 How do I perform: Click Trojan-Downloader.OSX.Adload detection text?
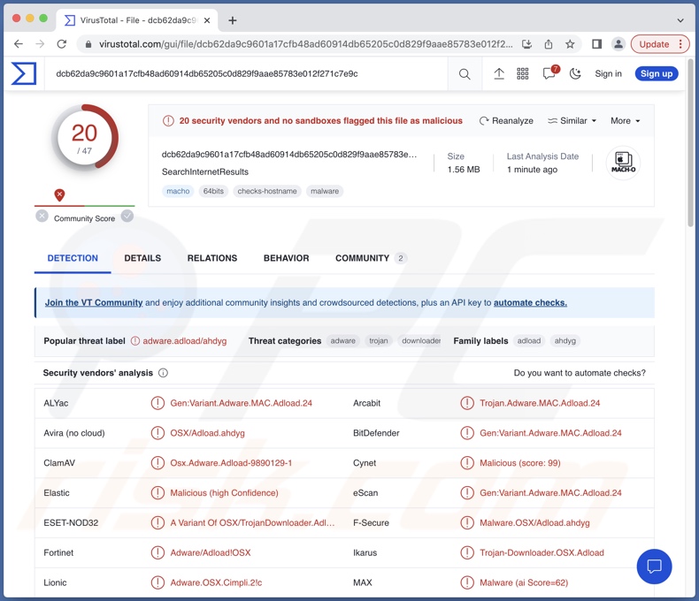(x=542, y=552)
